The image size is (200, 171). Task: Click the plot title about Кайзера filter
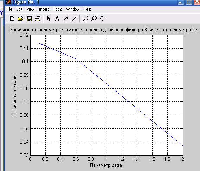point(105,30)
